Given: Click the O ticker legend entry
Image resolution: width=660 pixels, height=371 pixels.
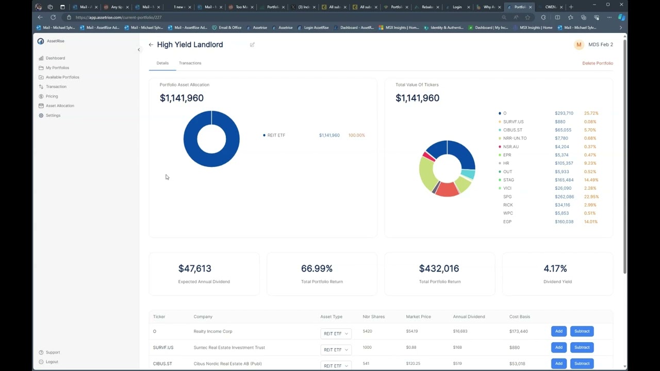Looking at the screenshot, I should pos(504,113).
